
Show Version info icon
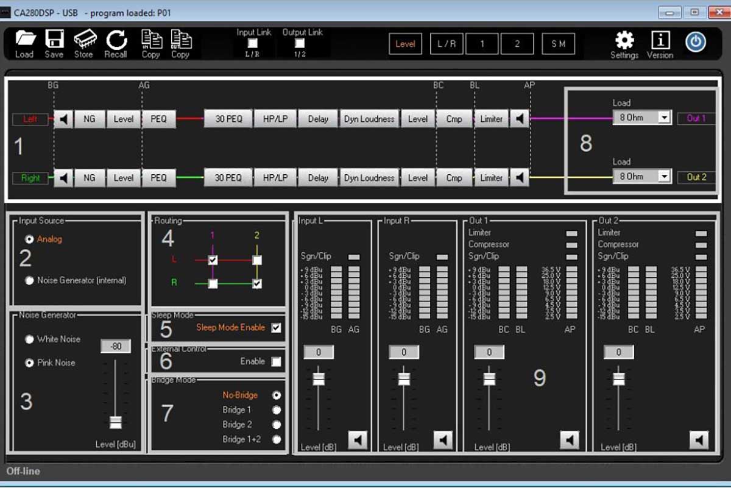tap(660, 40)
